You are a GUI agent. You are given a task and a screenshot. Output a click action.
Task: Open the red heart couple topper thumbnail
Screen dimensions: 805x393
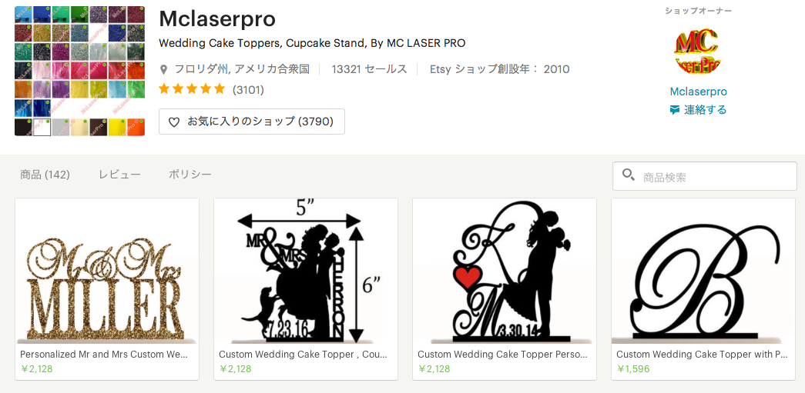(505, 271)
